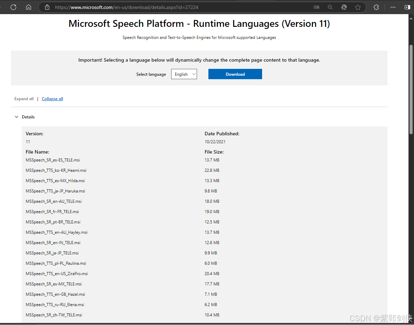Select MSSpeech_SR_ja-JP_TELE.msi file name

point(52,253)
